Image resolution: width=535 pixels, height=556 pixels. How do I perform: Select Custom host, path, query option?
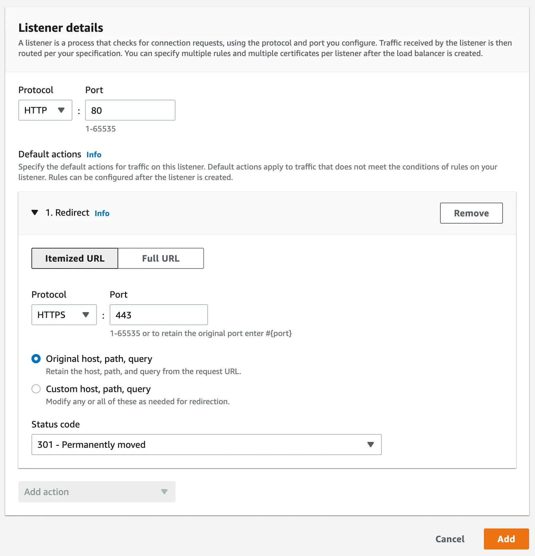tap(36, 389)
